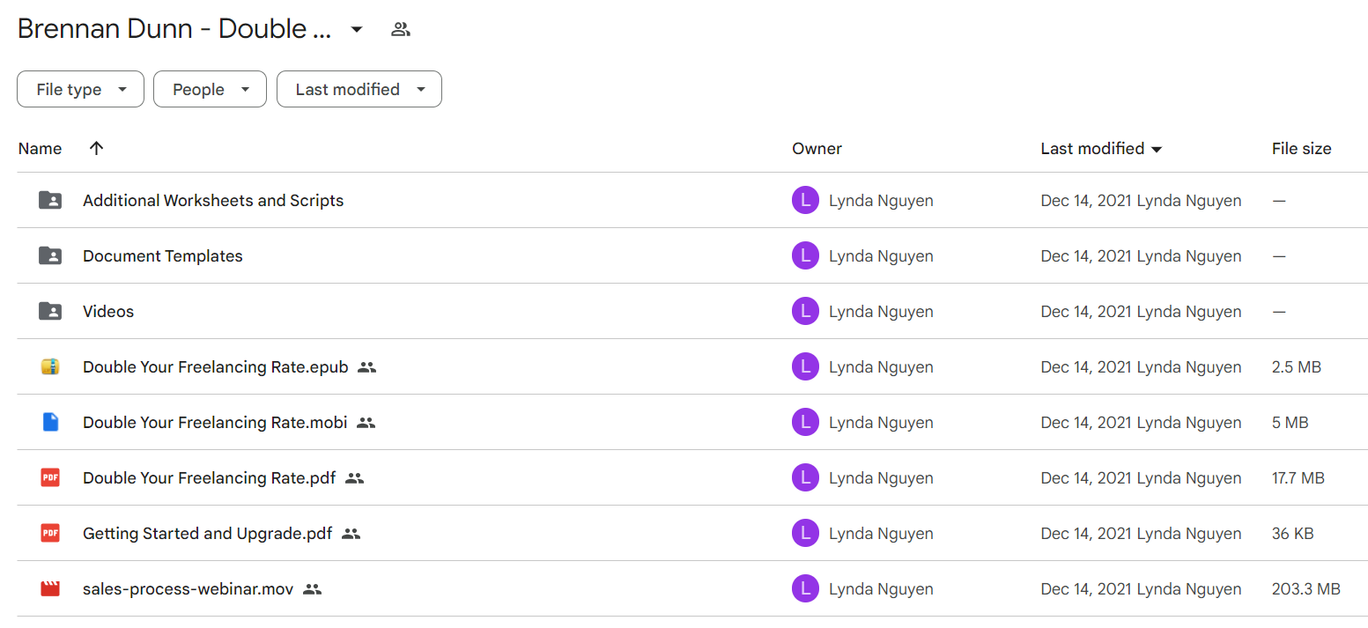Open Additional Worksheets and Scripts folder
Viewport: 1368px width, 628px height.
pos(213,200)
